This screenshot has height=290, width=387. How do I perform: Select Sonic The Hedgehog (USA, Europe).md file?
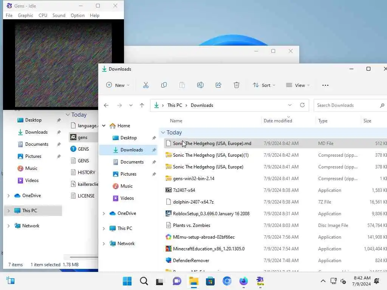[x=212, y=143]
